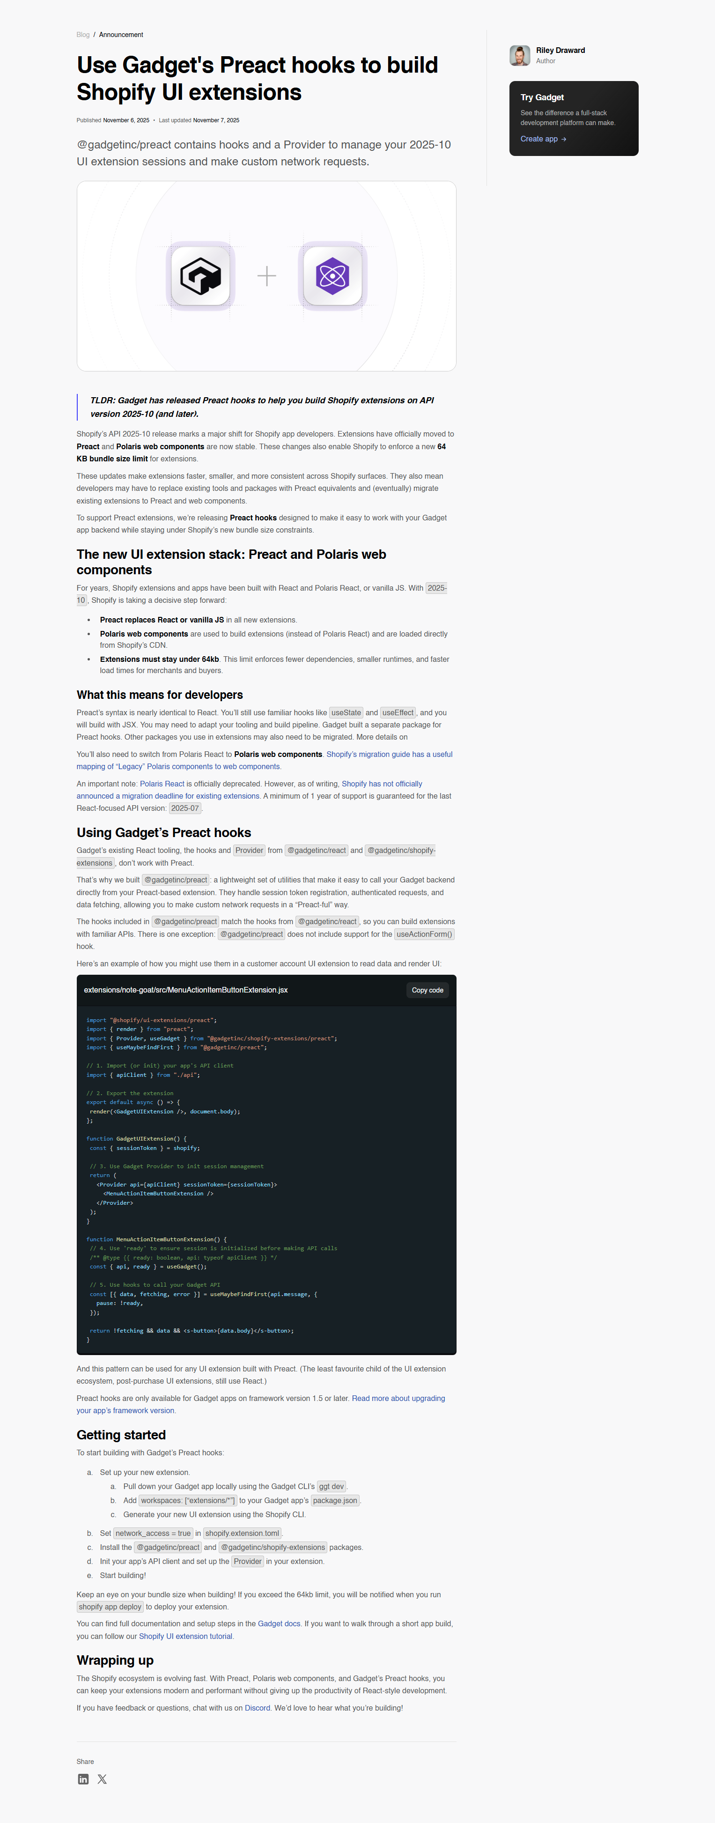Screen dimensions: 715x1823
Task: Click shopify app deploy inline code
Action: (x=111, y=1607)
